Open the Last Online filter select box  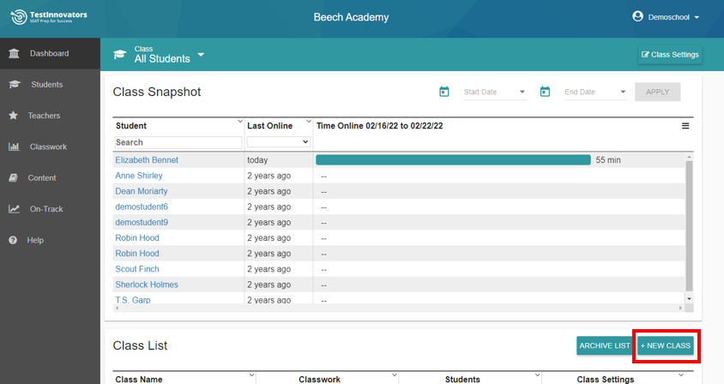coord(279,141)
